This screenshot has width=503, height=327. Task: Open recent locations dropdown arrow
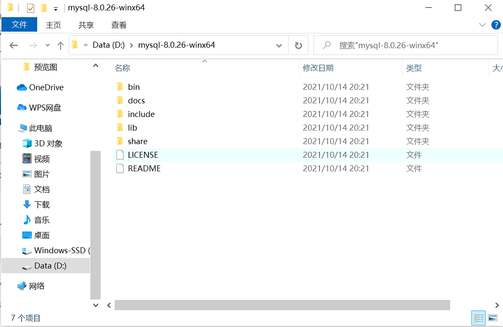coord(47,45)
